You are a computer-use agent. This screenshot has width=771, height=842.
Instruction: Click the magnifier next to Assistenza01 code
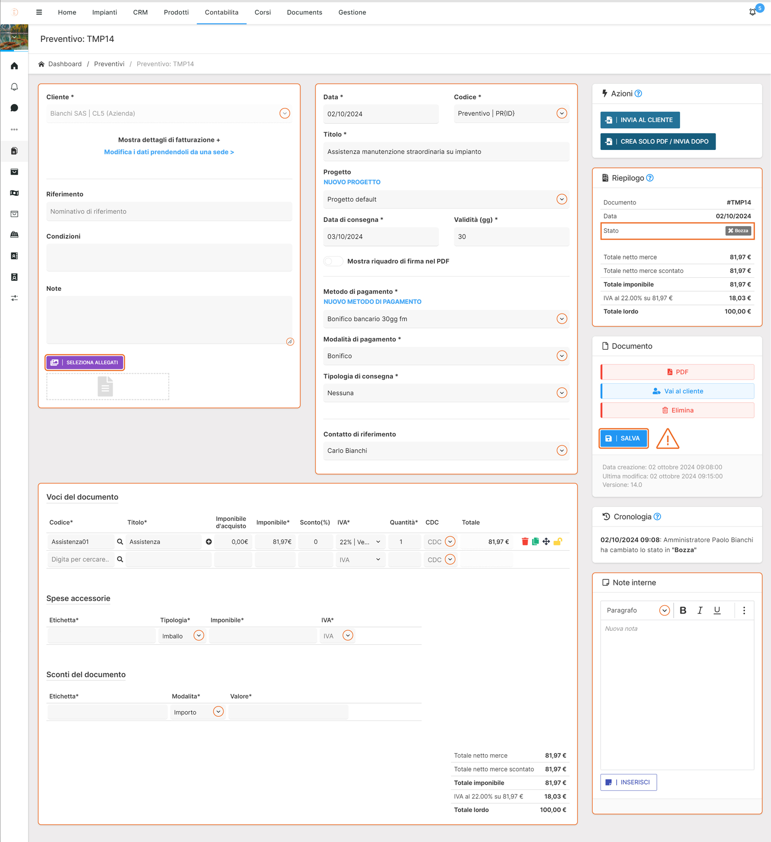(120, 542)
